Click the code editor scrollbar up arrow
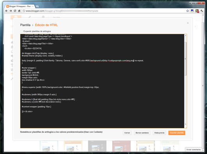The width and height of the screenshot is (207, 154). (x=186, y=35)
